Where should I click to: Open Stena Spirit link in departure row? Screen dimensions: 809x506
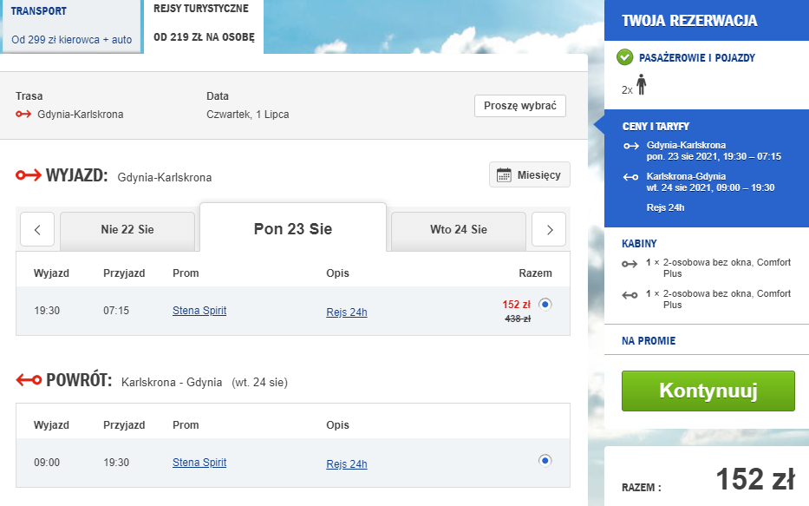pos(199,311)
